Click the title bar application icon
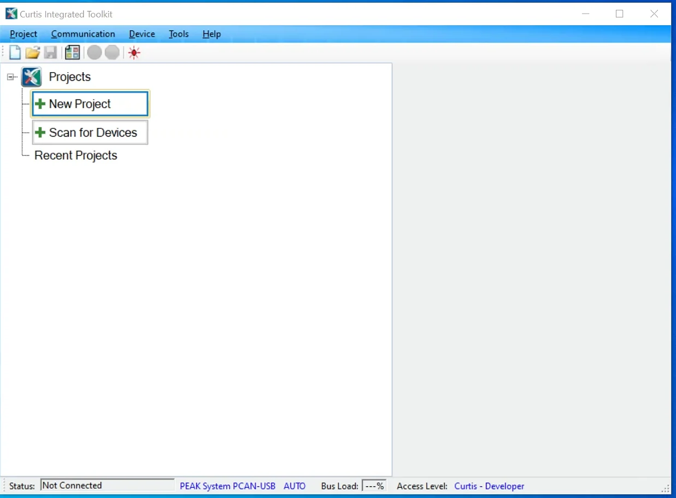 pyautogui.click(x=11, y=14)
